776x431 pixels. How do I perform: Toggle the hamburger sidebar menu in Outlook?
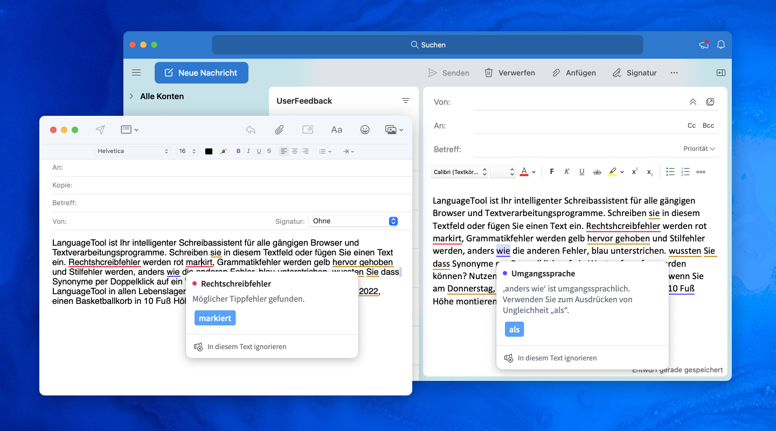click(136, 73)
